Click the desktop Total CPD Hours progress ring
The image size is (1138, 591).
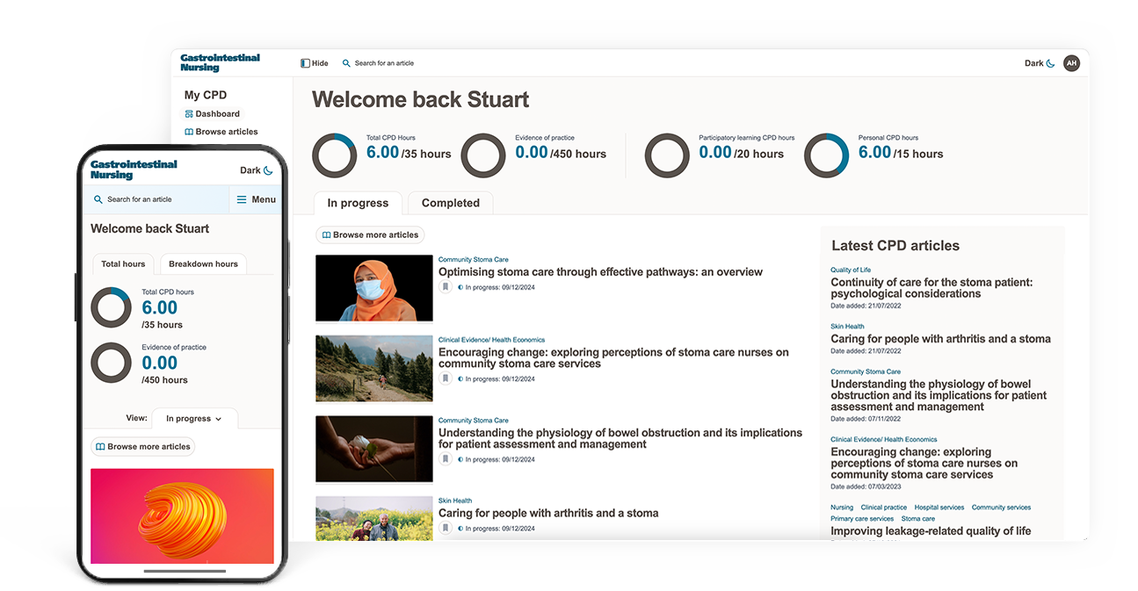335,155
